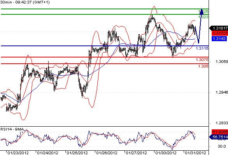Click the blue 56.7514 RSI value tag
228x155 pixels.
219,137
